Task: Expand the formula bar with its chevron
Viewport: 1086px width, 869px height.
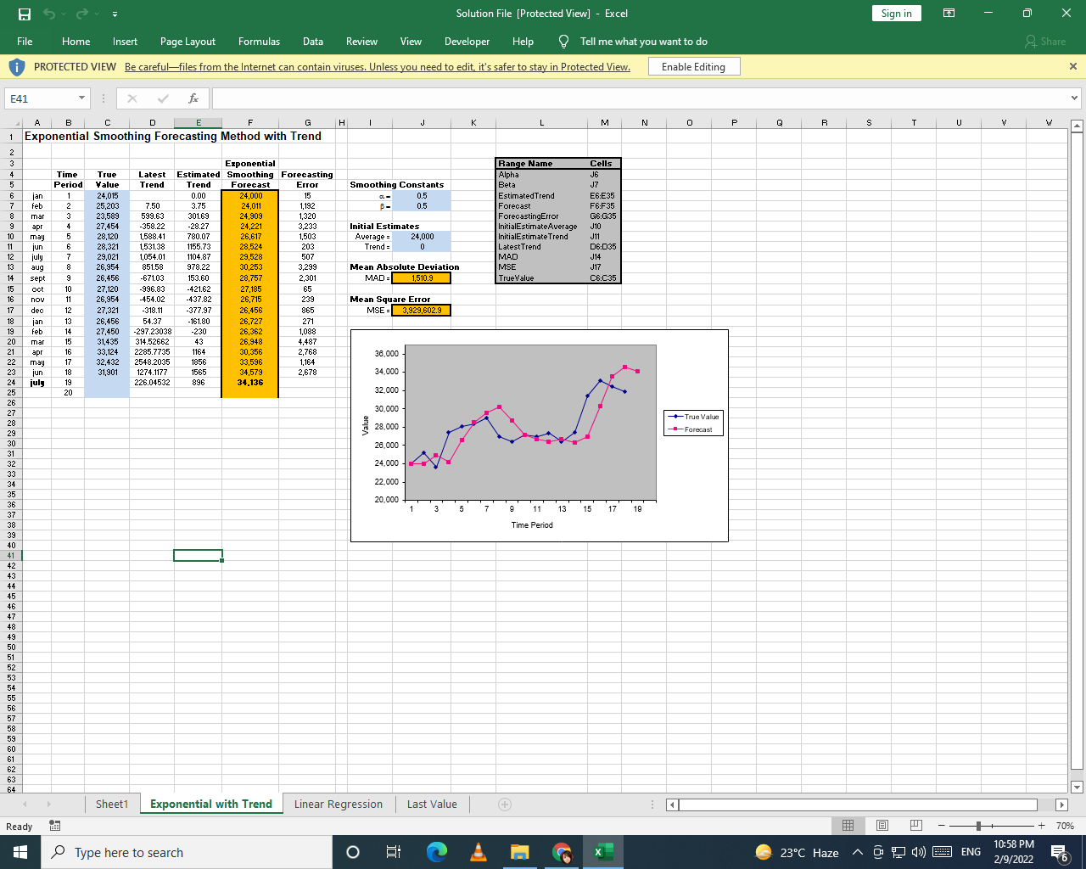Action: point(1076,97)
